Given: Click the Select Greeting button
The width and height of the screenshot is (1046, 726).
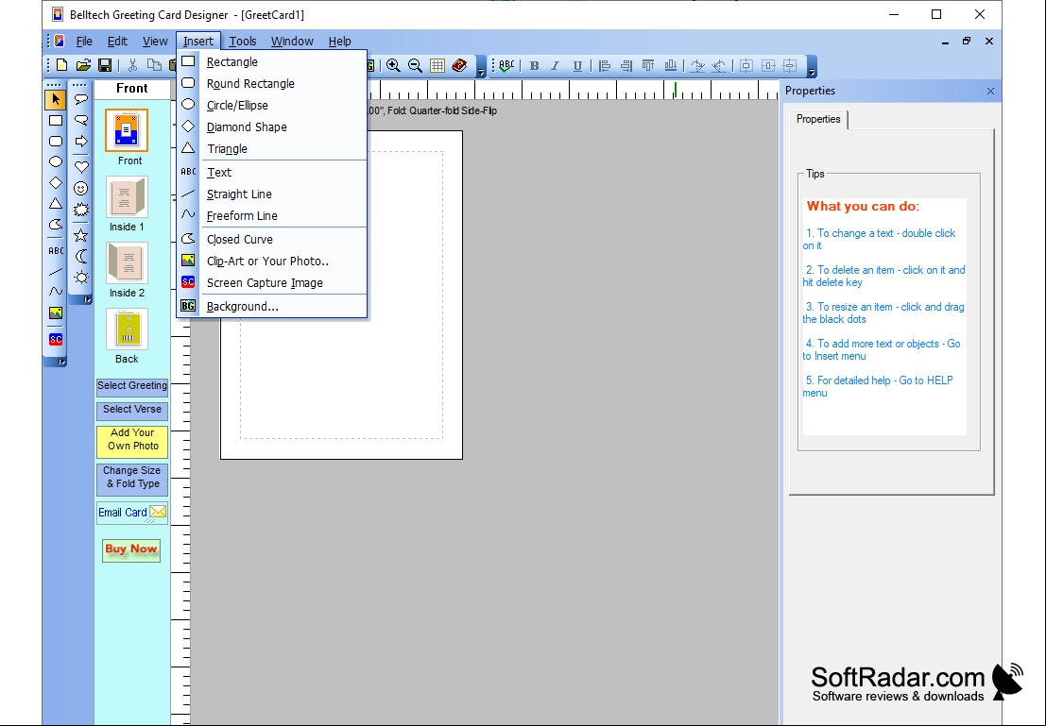Looking at the screenshot, I should click(132, 387).
